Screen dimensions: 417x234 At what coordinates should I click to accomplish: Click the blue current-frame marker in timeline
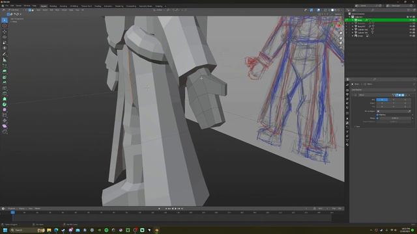(12, 213)
